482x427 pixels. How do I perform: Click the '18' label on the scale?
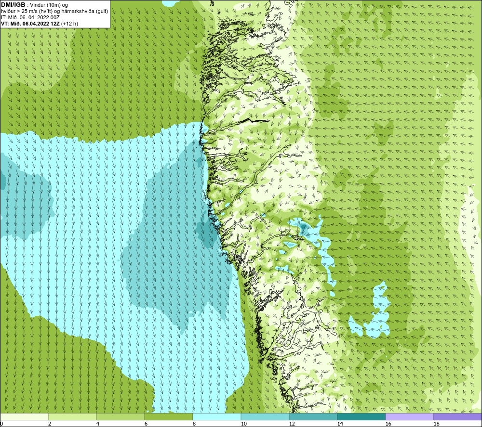436,424
